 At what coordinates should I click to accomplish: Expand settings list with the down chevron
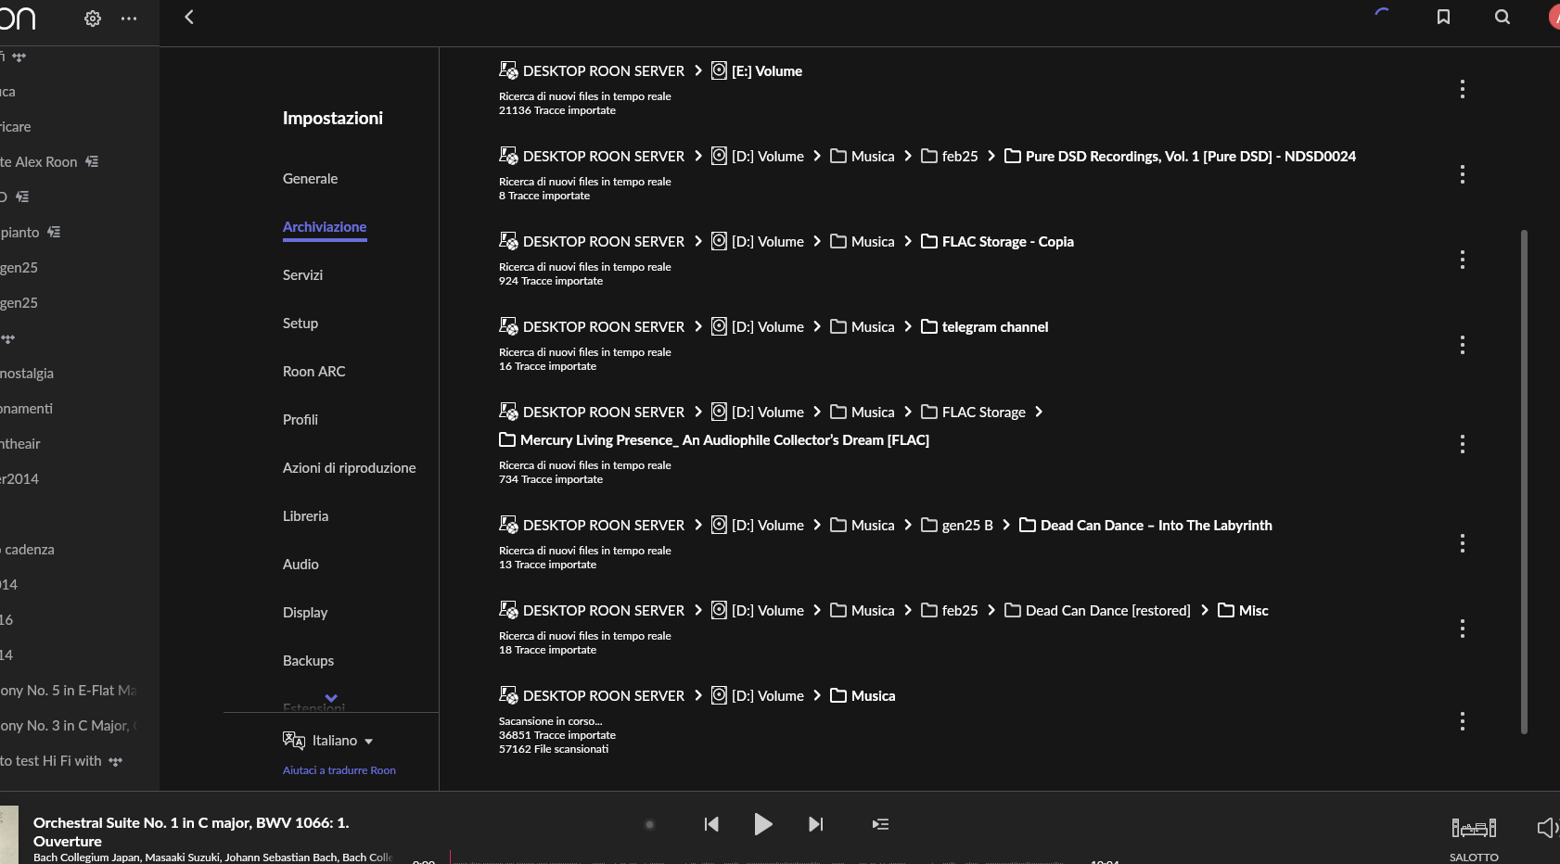[x=331, y=698]
